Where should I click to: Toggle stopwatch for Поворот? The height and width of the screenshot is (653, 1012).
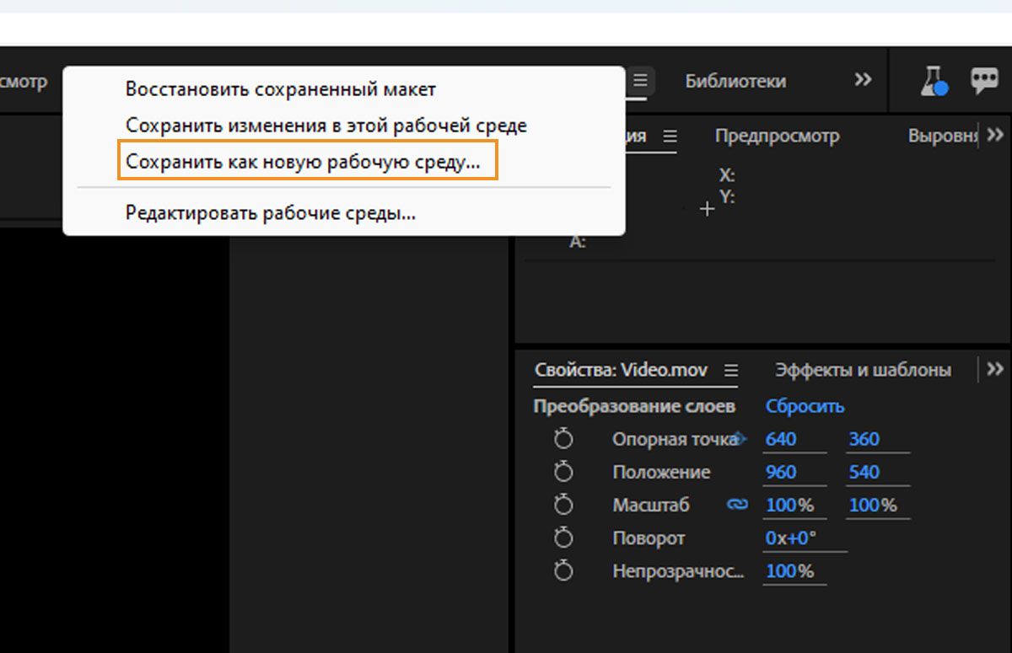[563, 537]
